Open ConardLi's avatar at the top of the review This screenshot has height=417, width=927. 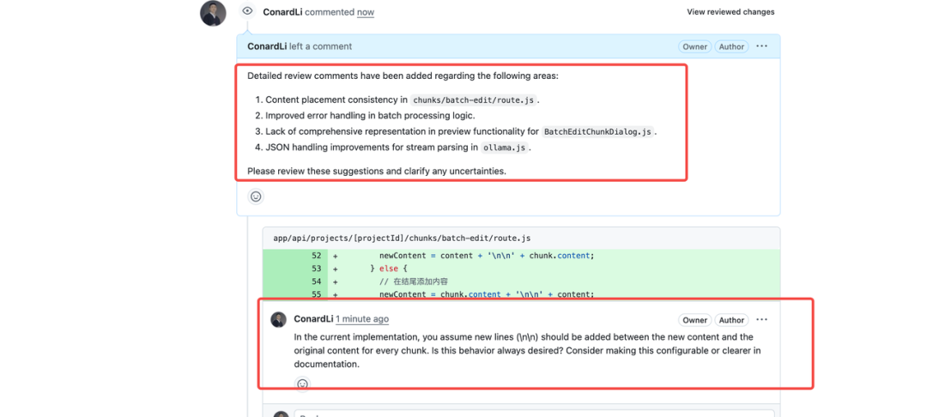(213, 13)
